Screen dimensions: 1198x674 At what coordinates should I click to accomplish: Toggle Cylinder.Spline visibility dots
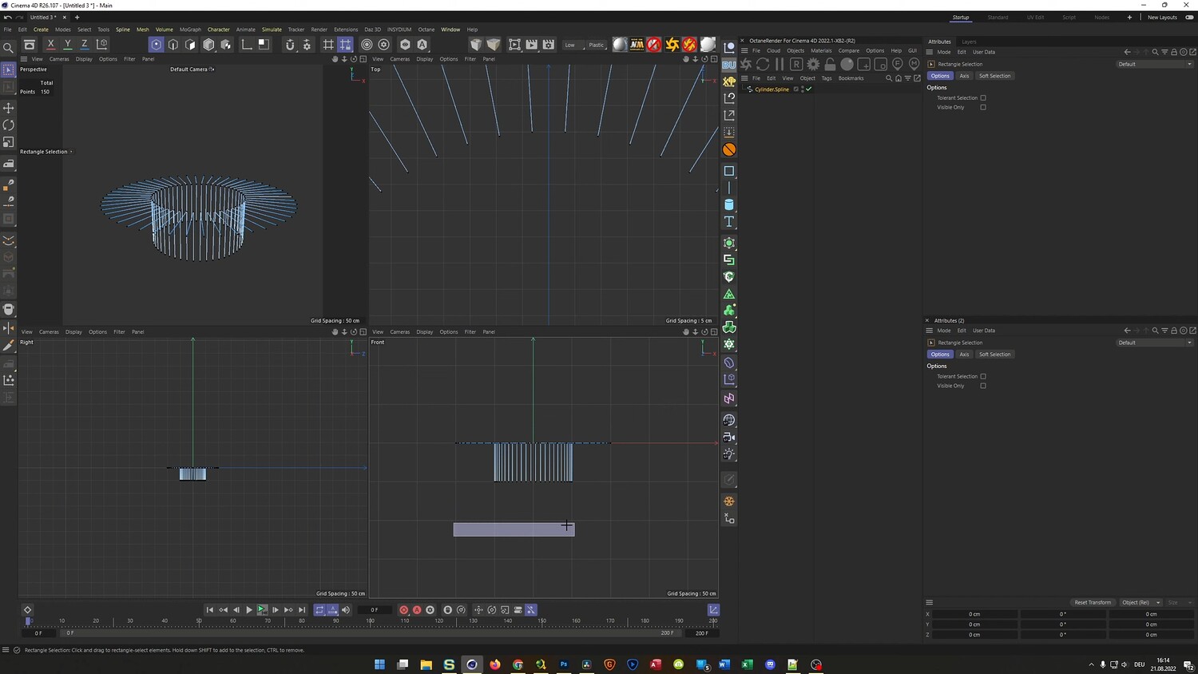pos(803,89)
